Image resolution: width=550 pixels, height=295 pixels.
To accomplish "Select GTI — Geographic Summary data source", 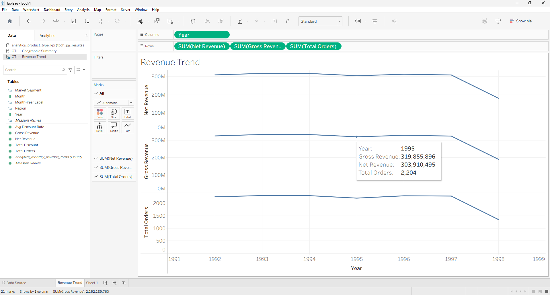I will coord(34,51).
